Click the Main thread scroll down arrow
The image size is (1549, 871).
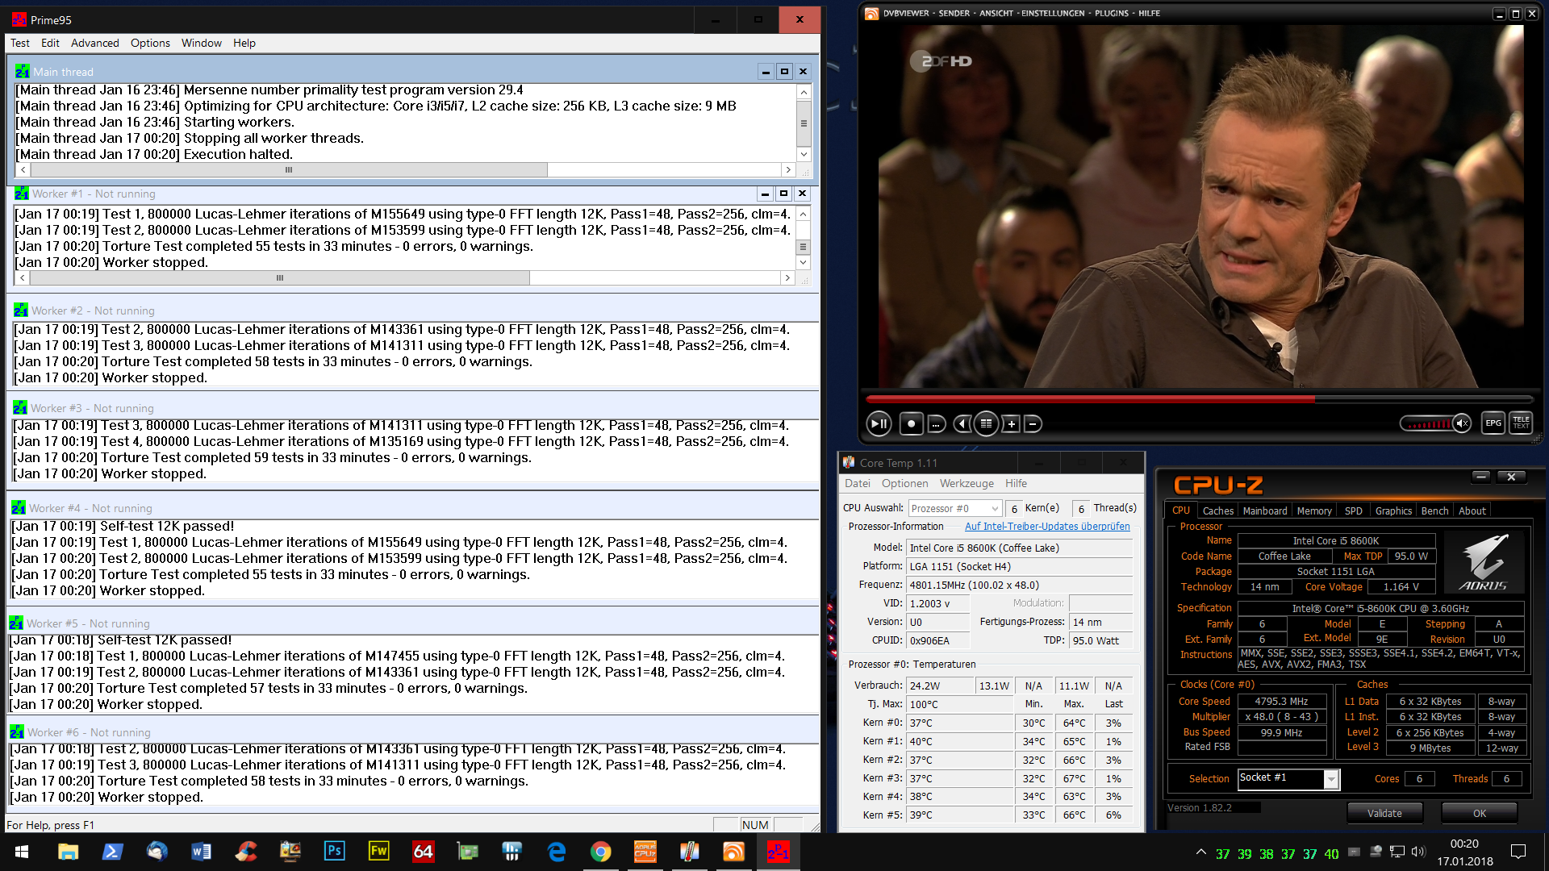[x=804, y=154]
